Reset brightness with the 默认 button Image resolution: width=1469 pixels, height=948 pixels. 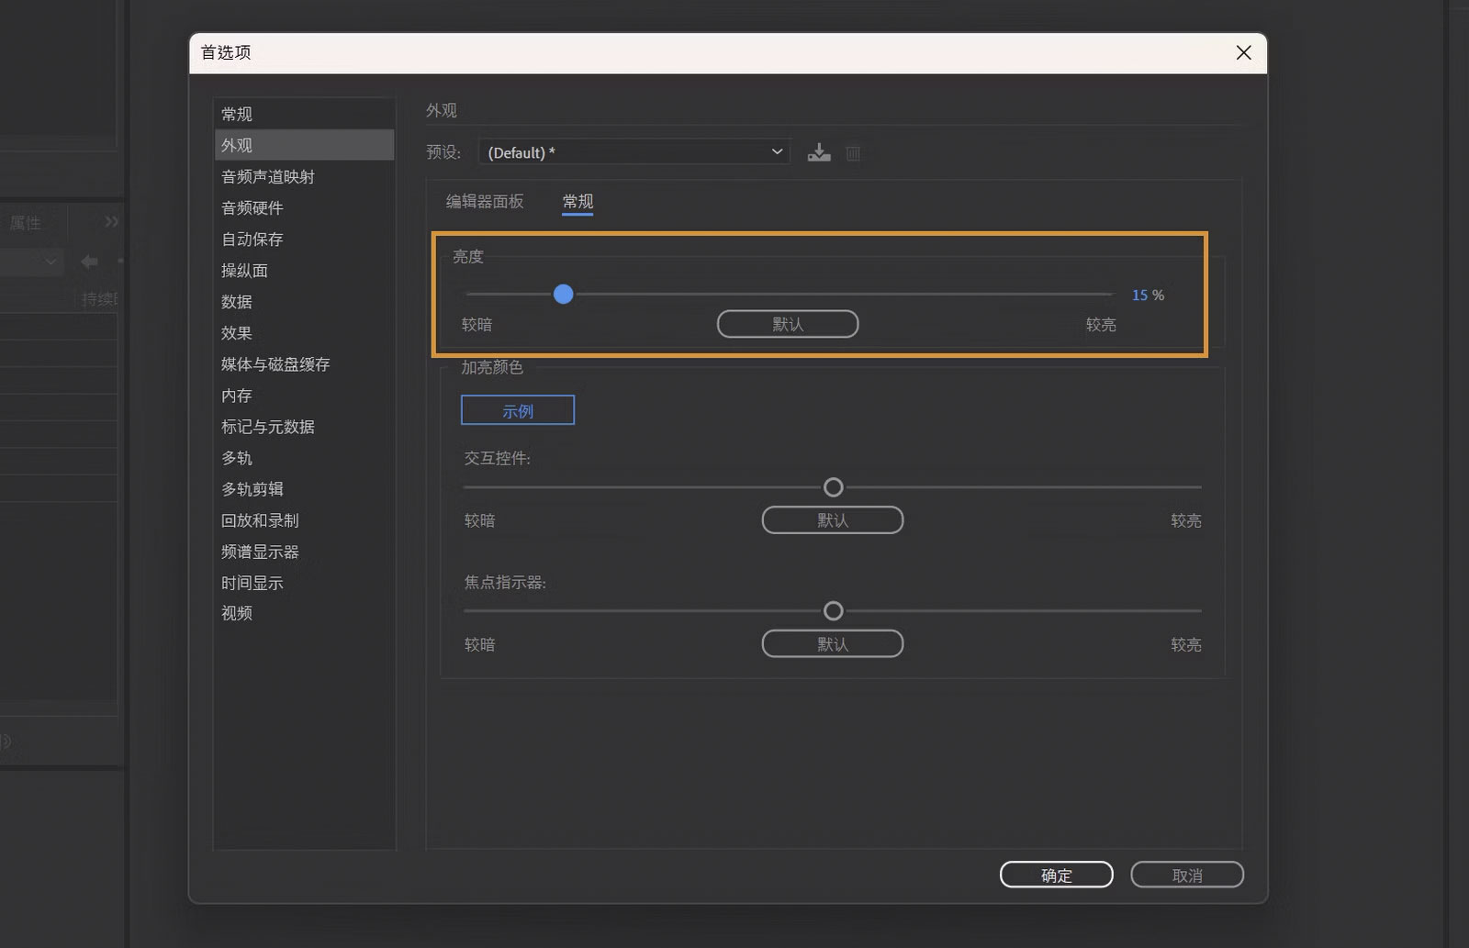[x=787, y=324]
